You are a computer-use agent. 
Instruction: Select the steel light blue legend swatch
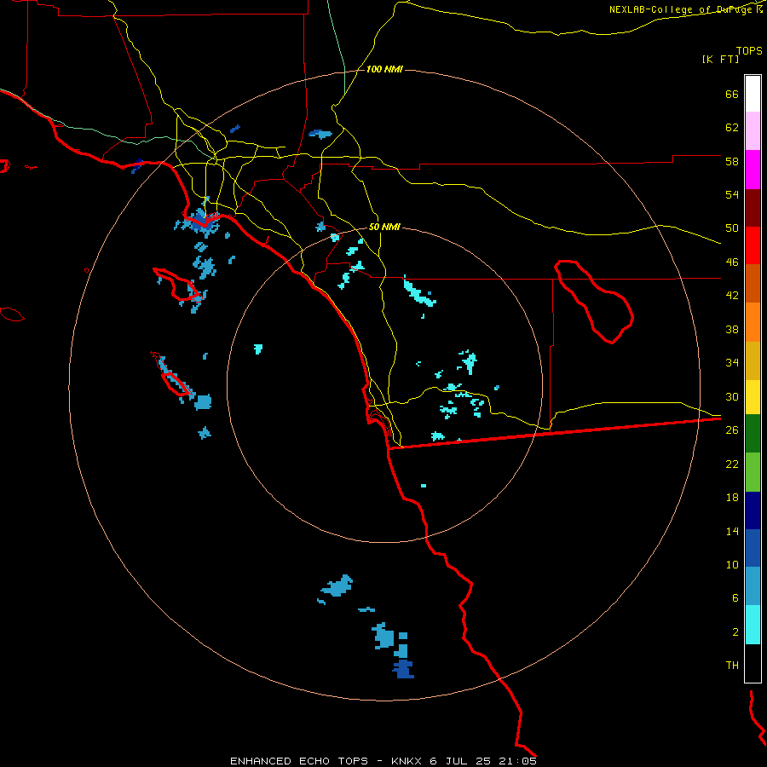click(x=753, y=585)
